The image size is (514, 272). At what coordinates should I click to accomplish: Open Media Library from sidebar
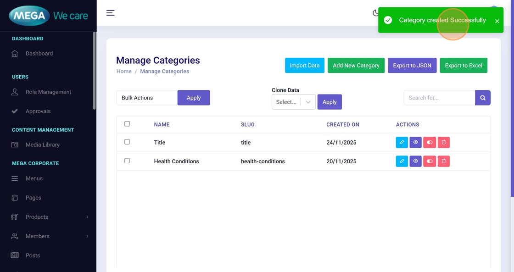[42, 145]
